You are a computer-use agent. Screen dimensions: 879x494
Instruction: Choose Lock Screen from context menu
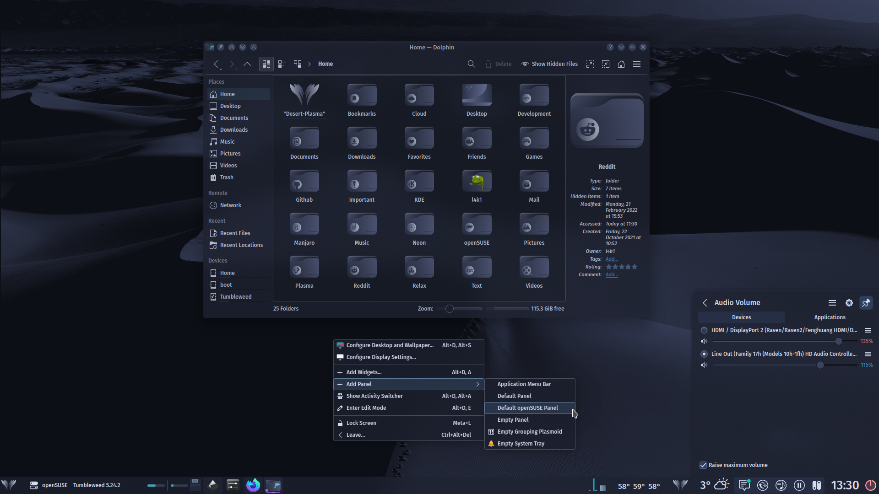tap(408, 423)
